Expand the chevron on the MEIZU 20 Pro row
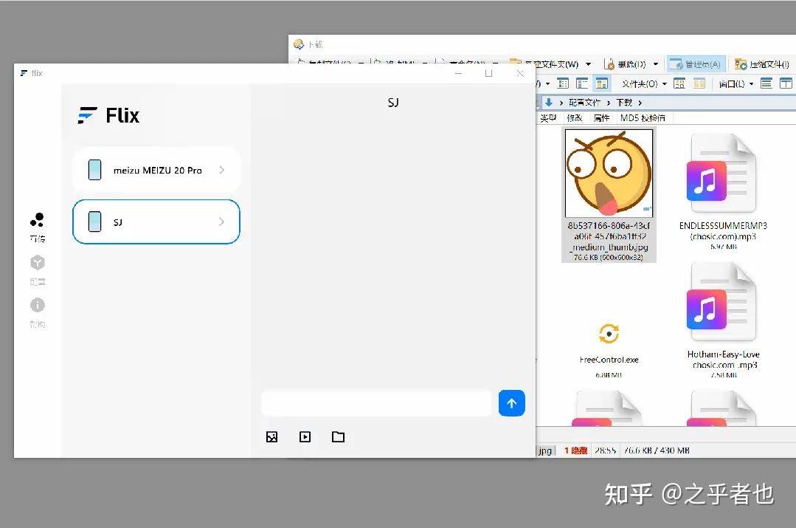Screen dimensions: 796x528 [x=221, y=170]
